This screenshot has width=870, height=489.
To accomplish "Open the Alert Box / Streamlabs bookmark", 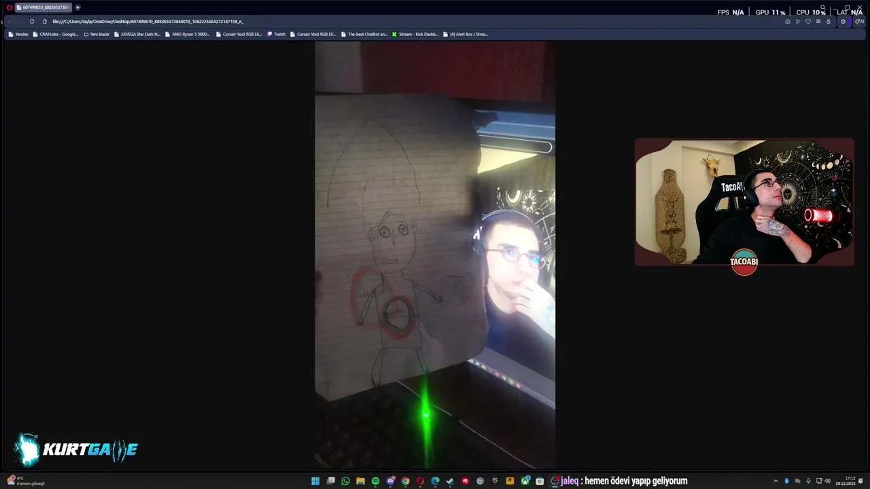I will click(466, 34).
